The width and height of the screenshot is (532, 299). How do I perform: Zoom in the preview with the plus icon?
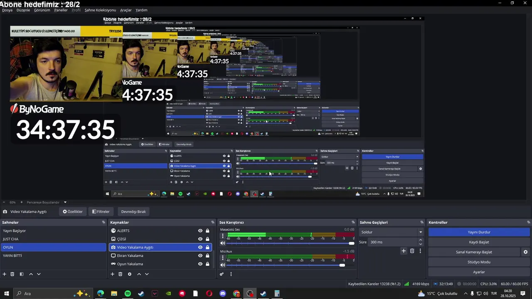[22, 202]
